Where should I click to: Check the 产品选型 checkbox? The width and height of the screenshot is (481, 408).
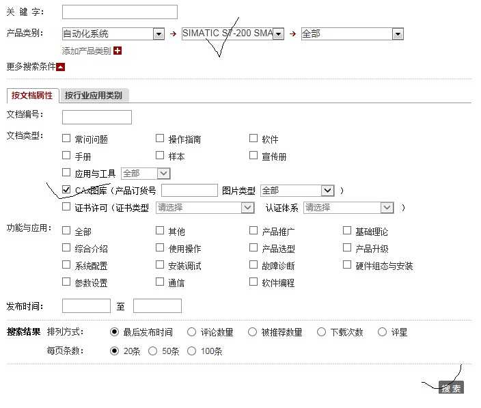coord(253,247)
